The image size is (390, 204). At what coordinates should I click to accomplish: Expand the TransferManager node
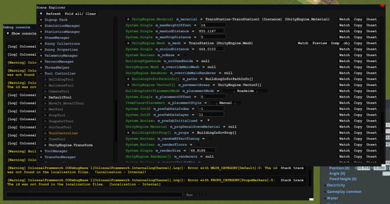[x=41, y=157]
